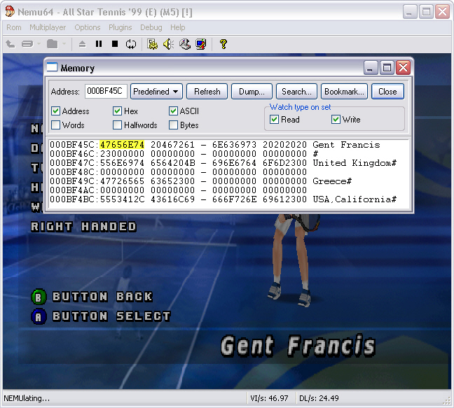Click the Bookmark... button
The image size is (454, 408).
(344, 92)
